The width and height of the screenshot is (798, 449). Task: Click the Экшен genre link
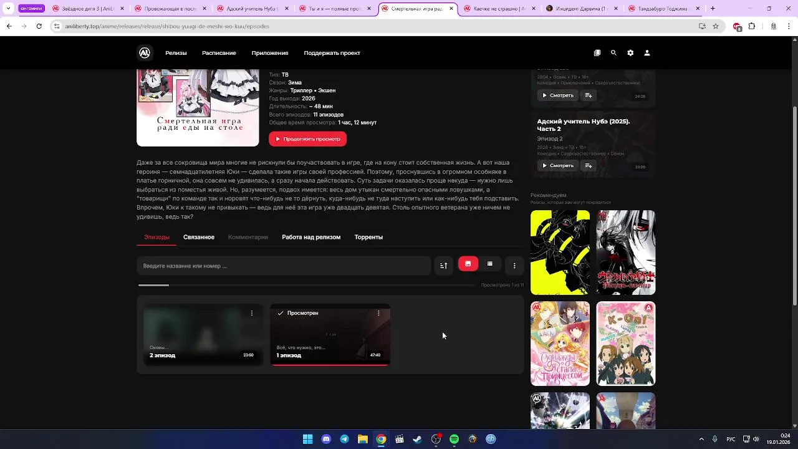(x=326, y=90)
